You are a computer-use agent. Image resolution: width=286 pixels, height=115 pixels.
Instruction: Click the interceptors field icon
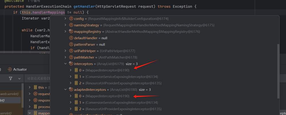[71, 64]
